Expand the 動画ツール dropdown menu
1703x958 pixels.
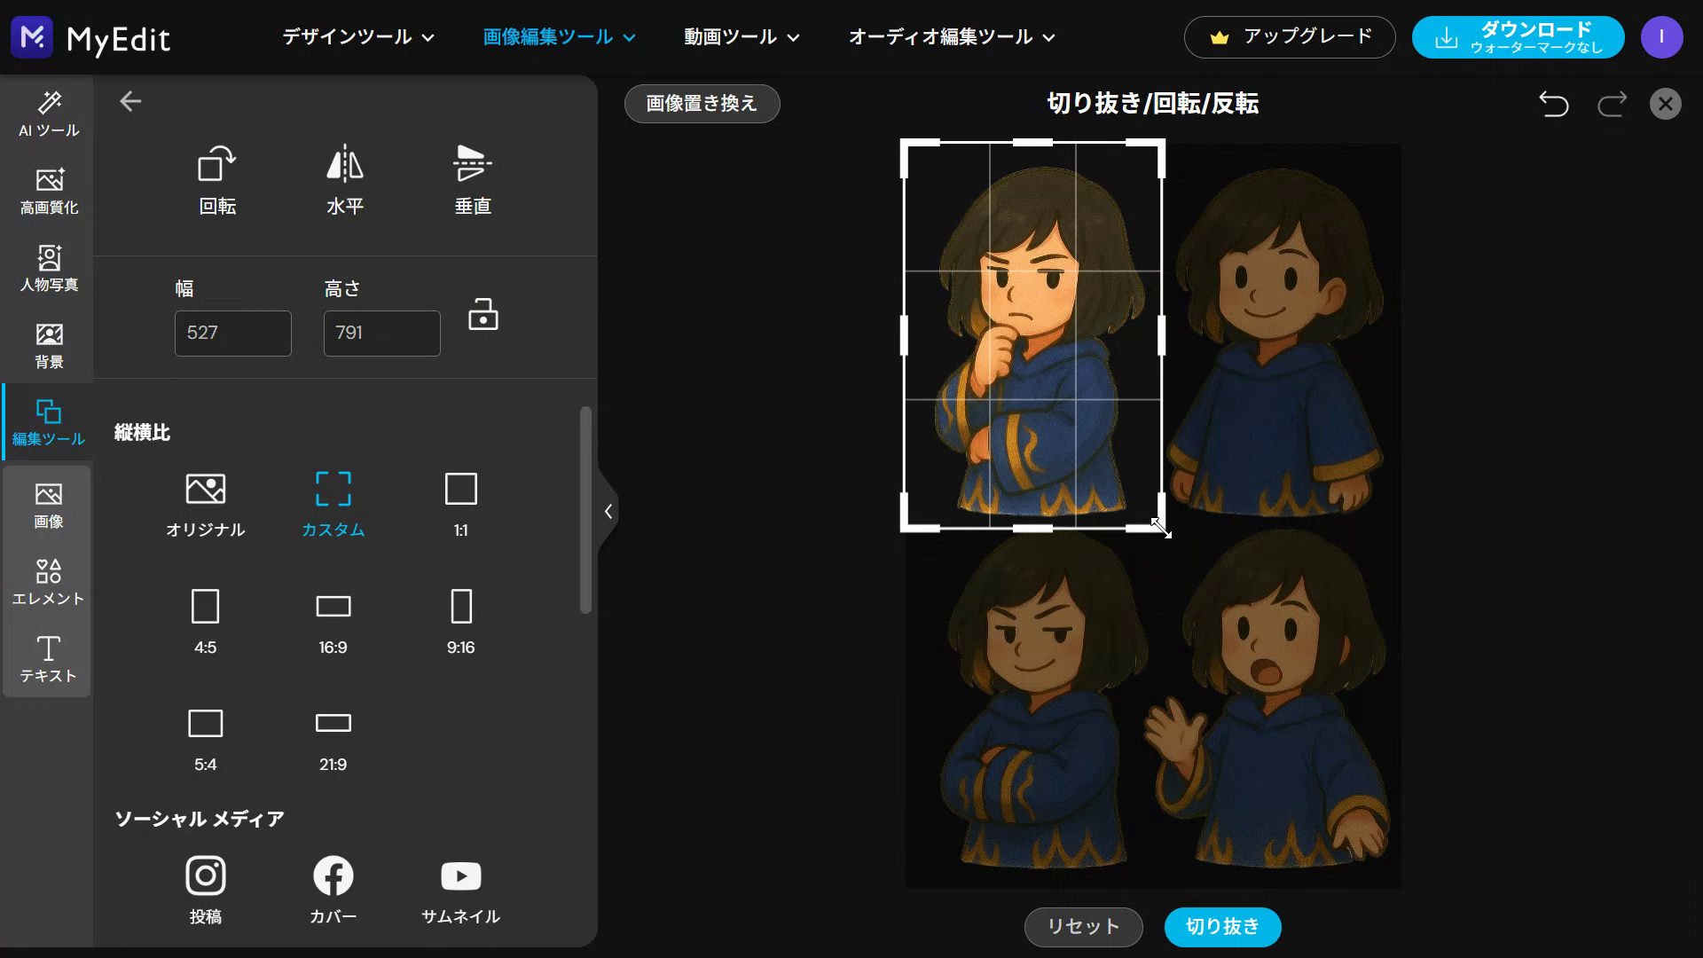coord(742,37)
